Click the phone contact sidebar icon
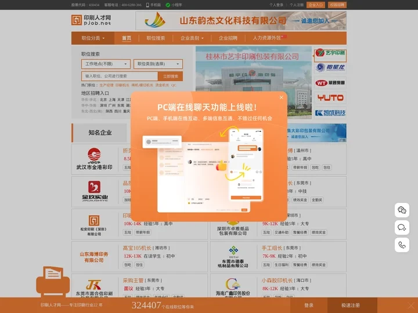 point(402,245)
